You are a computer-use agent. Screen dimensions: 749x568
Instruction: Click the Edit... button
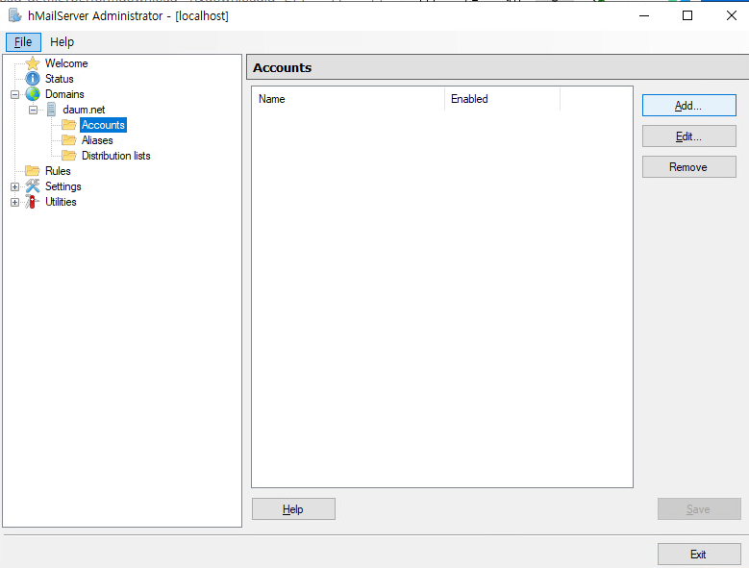coord(688,136)
